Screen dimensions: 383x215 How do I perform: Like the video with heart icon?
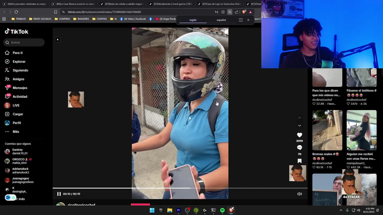click(300, 135)
